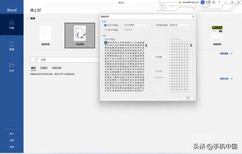This screenshot has height=154, width=242.
Task: Click the 添加 button in dialog
Action: pyautogui.click(x=159, y=57)
